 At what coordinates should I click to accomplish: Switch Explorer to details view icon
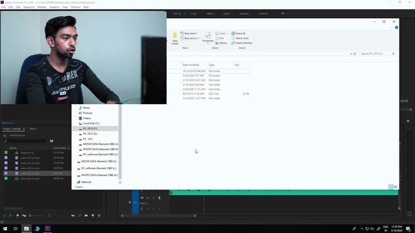coord(391,187)
